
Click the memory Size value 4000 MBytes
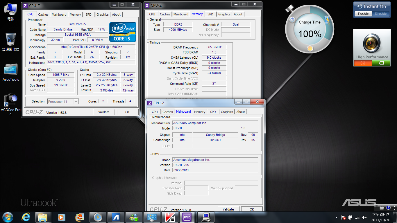click(178, 30)
